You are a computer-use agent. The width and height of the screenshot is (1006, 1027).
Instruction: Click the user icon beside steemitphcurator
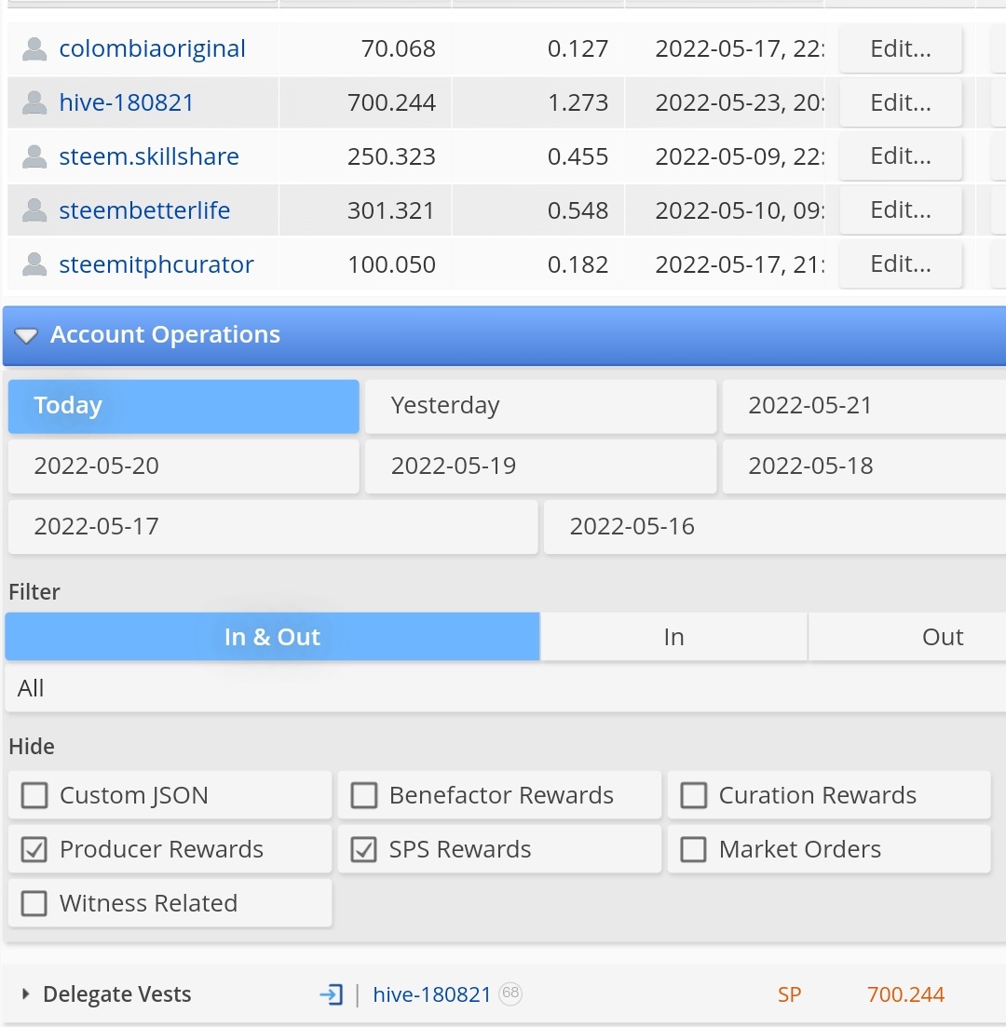34,264
